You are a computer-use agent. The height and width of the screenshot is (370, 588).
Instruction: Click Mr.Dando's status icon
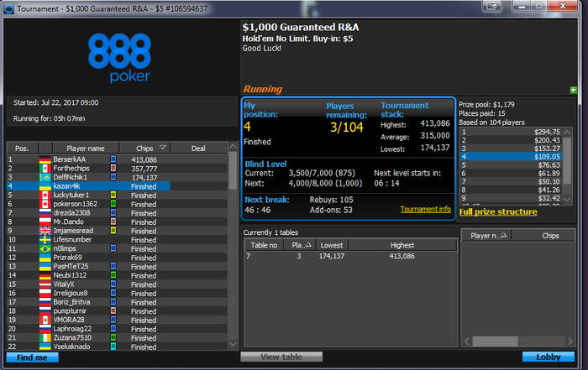tap(113, 221)
